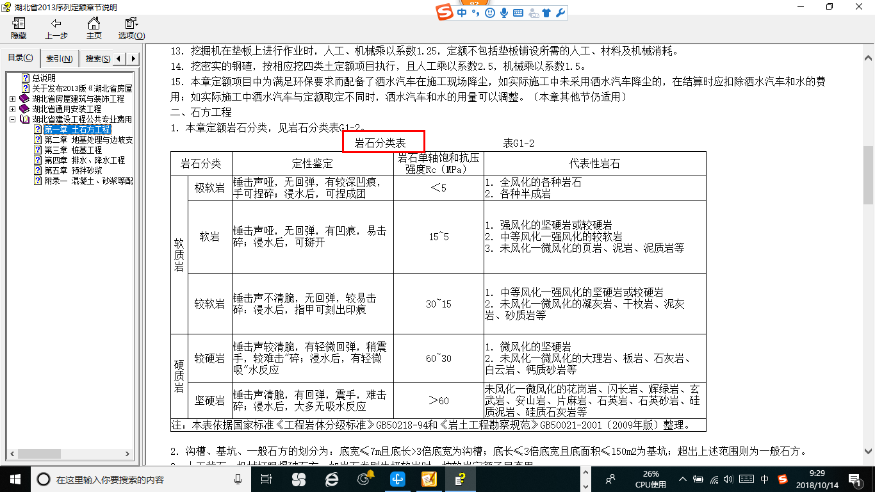
Task: Click the 隐藏 (Hide) toolbar icon
Action: [19, 28]
